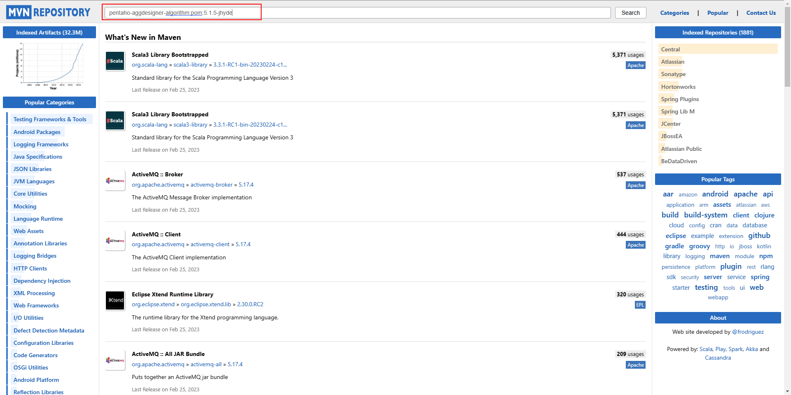Open Java Specifications category
The width and height of the screenshot is (791, 395).
(x=38, y=157)
